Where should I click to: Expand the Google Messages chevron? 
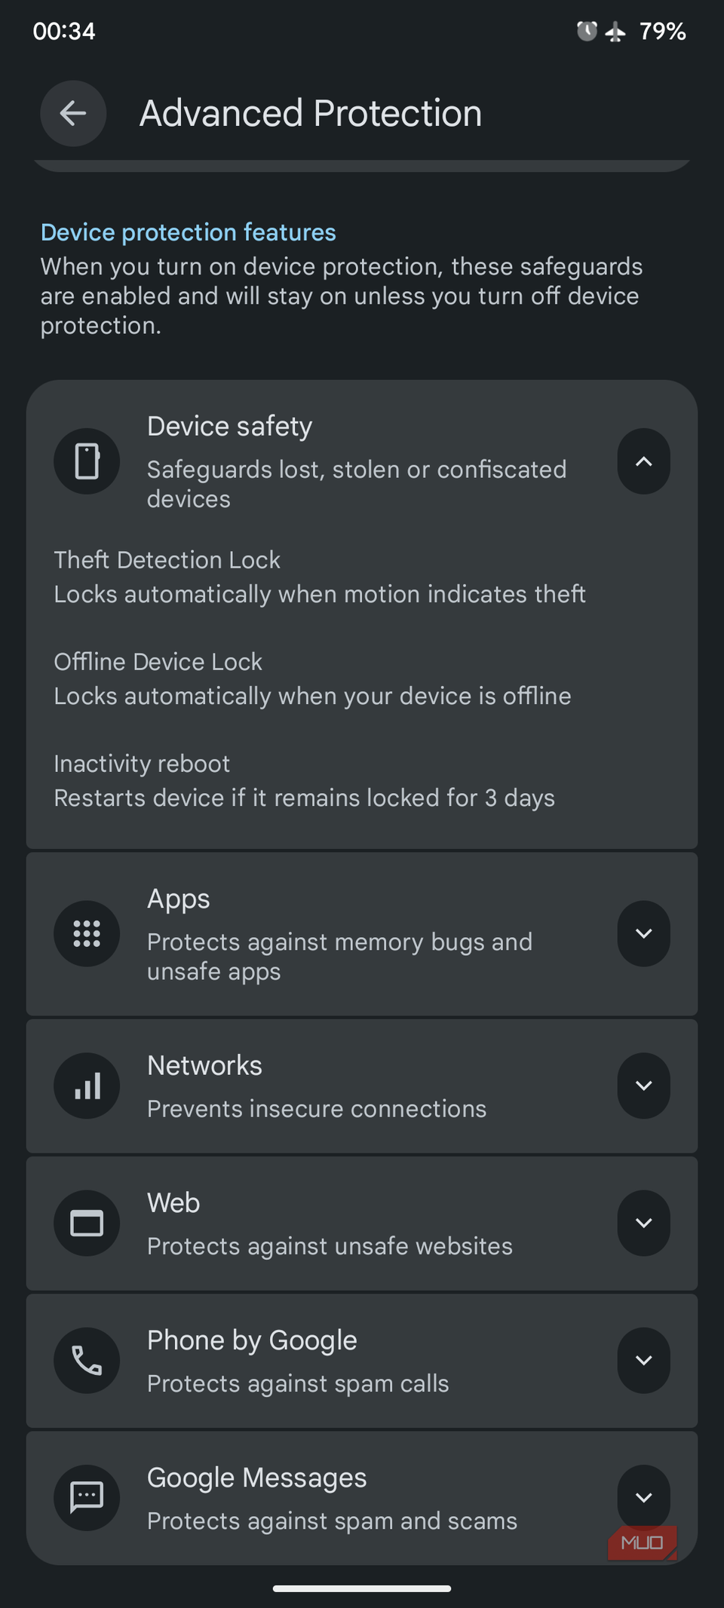(x=643, y=1497)
